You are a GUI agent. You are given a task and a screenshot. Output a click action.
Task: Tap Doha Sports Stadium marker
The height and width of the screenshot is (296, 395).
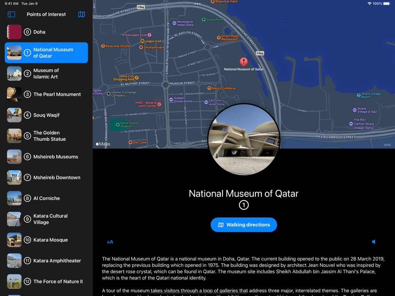117,125
